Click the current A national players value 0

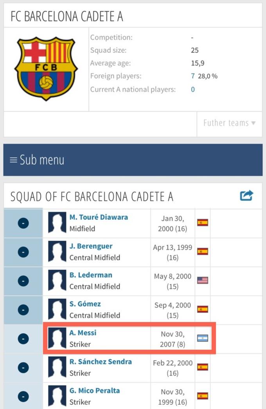click(193, 90)
